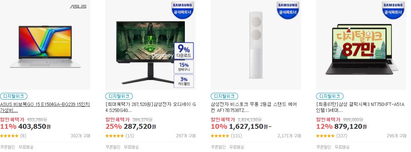The image size is (411, 152).
Task: Click the ASUS logo on first product
Action: (x=78, y=6)
